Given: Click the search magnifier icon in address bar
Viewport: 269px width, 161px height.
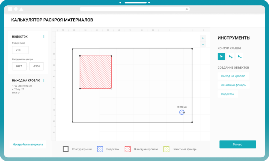Looking at the screenshot, I should click(187, 9).
